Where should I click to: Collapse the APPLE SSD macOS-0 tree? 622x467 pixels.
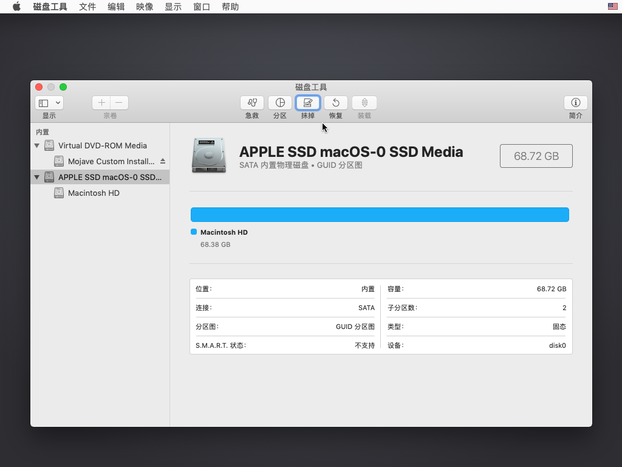coord(37,177)
